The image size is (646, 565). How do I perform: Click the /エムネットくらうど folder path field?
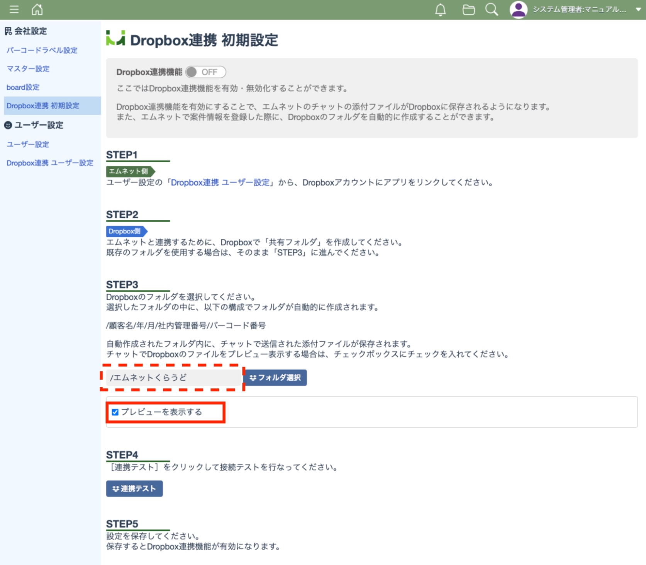click(173, 378)
